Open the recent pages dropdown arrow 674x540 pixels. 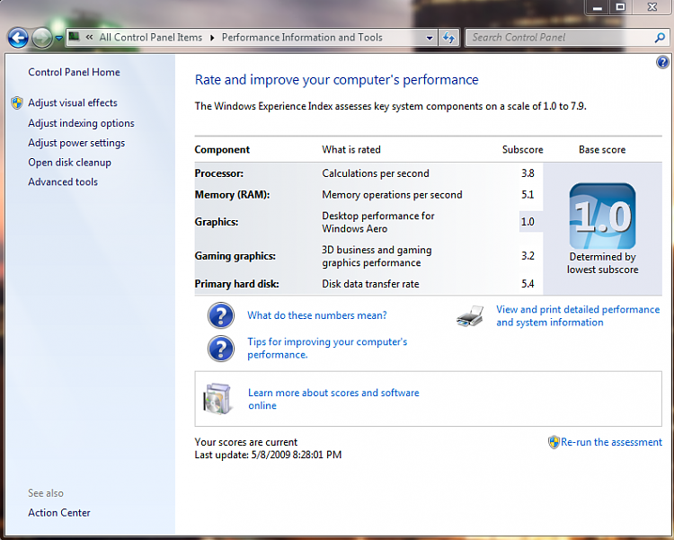[x=59, y=39]
